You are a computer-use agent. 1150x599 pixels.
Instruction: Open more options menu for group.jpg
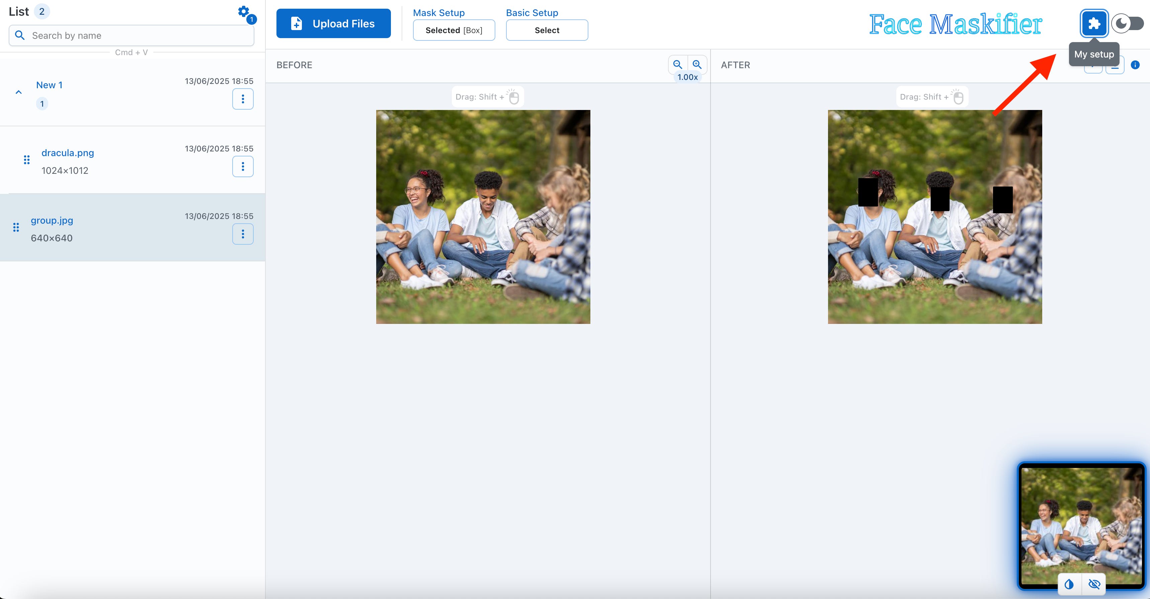(243, 234)
